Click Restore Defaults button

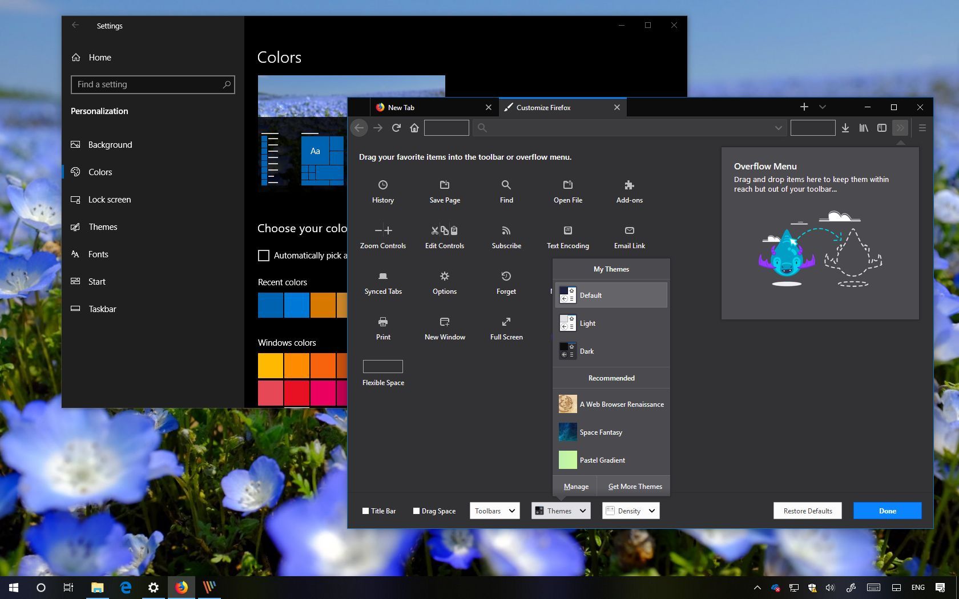[x=808, y=511]
